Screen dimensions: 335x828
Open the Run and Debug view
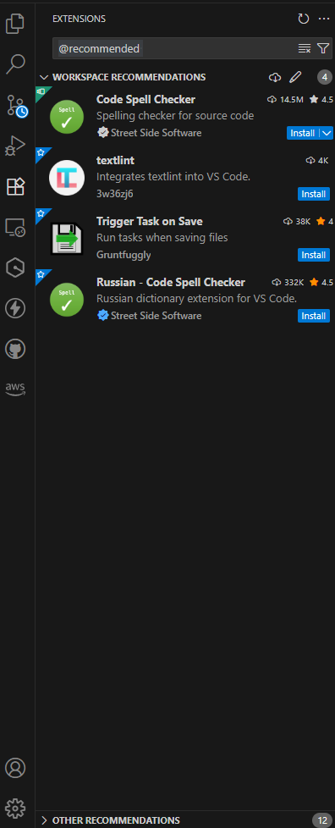[x=15, y=146]
